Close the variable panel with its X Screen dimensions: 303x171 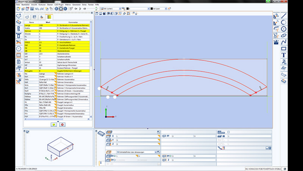click(x=92, y=13)
